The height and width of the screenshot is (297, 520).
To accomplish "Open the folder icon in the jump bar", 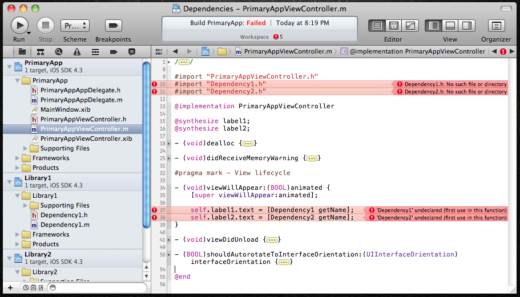I will (222, 51).
